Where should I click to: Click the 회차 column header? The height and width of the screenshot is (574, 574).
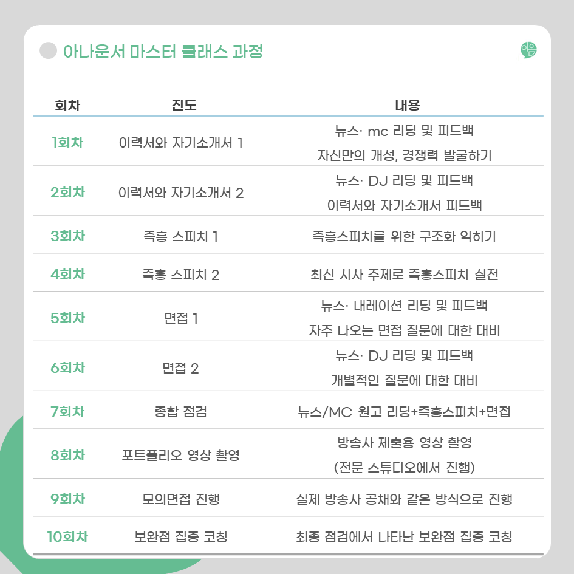67,105
